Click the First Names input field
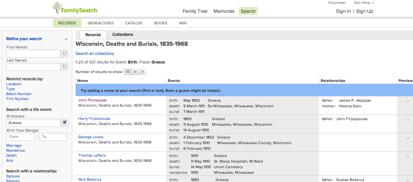The height and width of the screenshot is (182, 413). 34,54
